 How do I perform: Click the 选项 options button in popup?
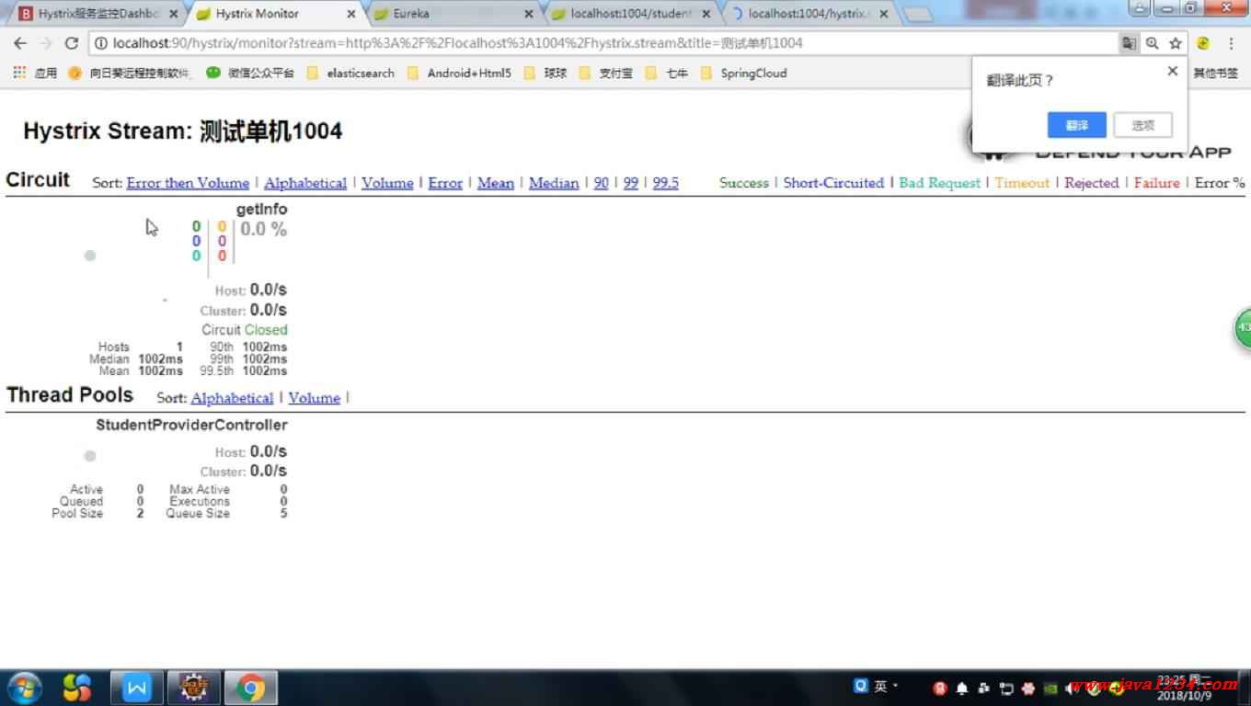click(x=1142, y=125)
